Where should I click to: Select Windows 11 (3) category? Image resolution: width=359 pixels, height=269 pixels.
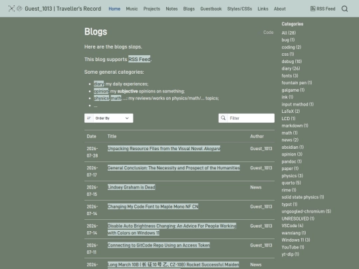click(296, 240)
